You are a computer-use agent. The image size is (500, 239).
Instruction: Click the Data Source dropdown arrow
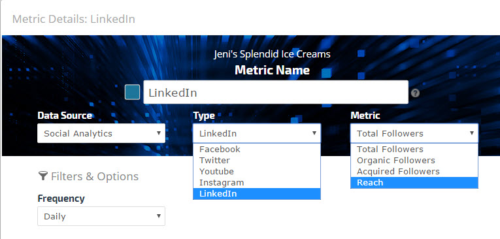pos(158,133)
